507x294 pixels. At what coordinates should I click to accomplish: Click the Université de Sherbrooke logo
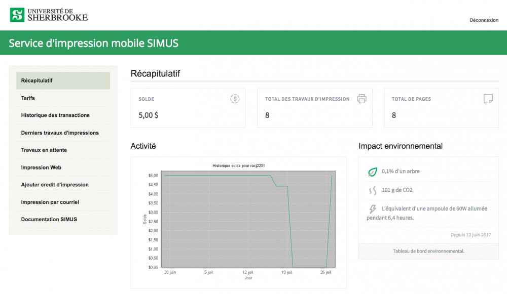(x=49, y=15)
